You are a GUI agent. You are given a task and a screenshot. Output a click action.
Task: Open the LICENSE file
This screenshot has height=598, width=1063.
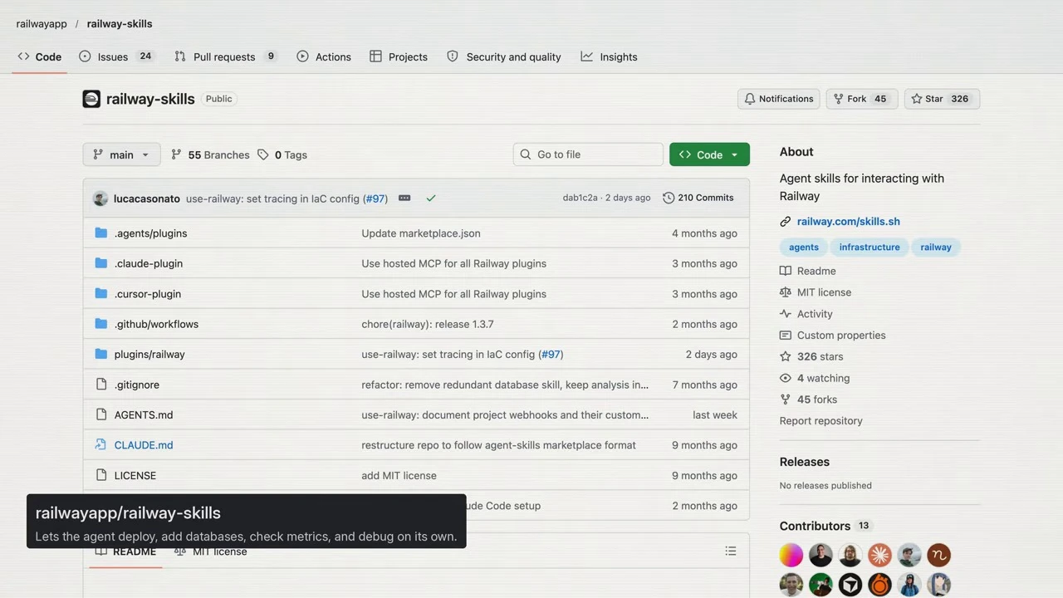(135, 476)
